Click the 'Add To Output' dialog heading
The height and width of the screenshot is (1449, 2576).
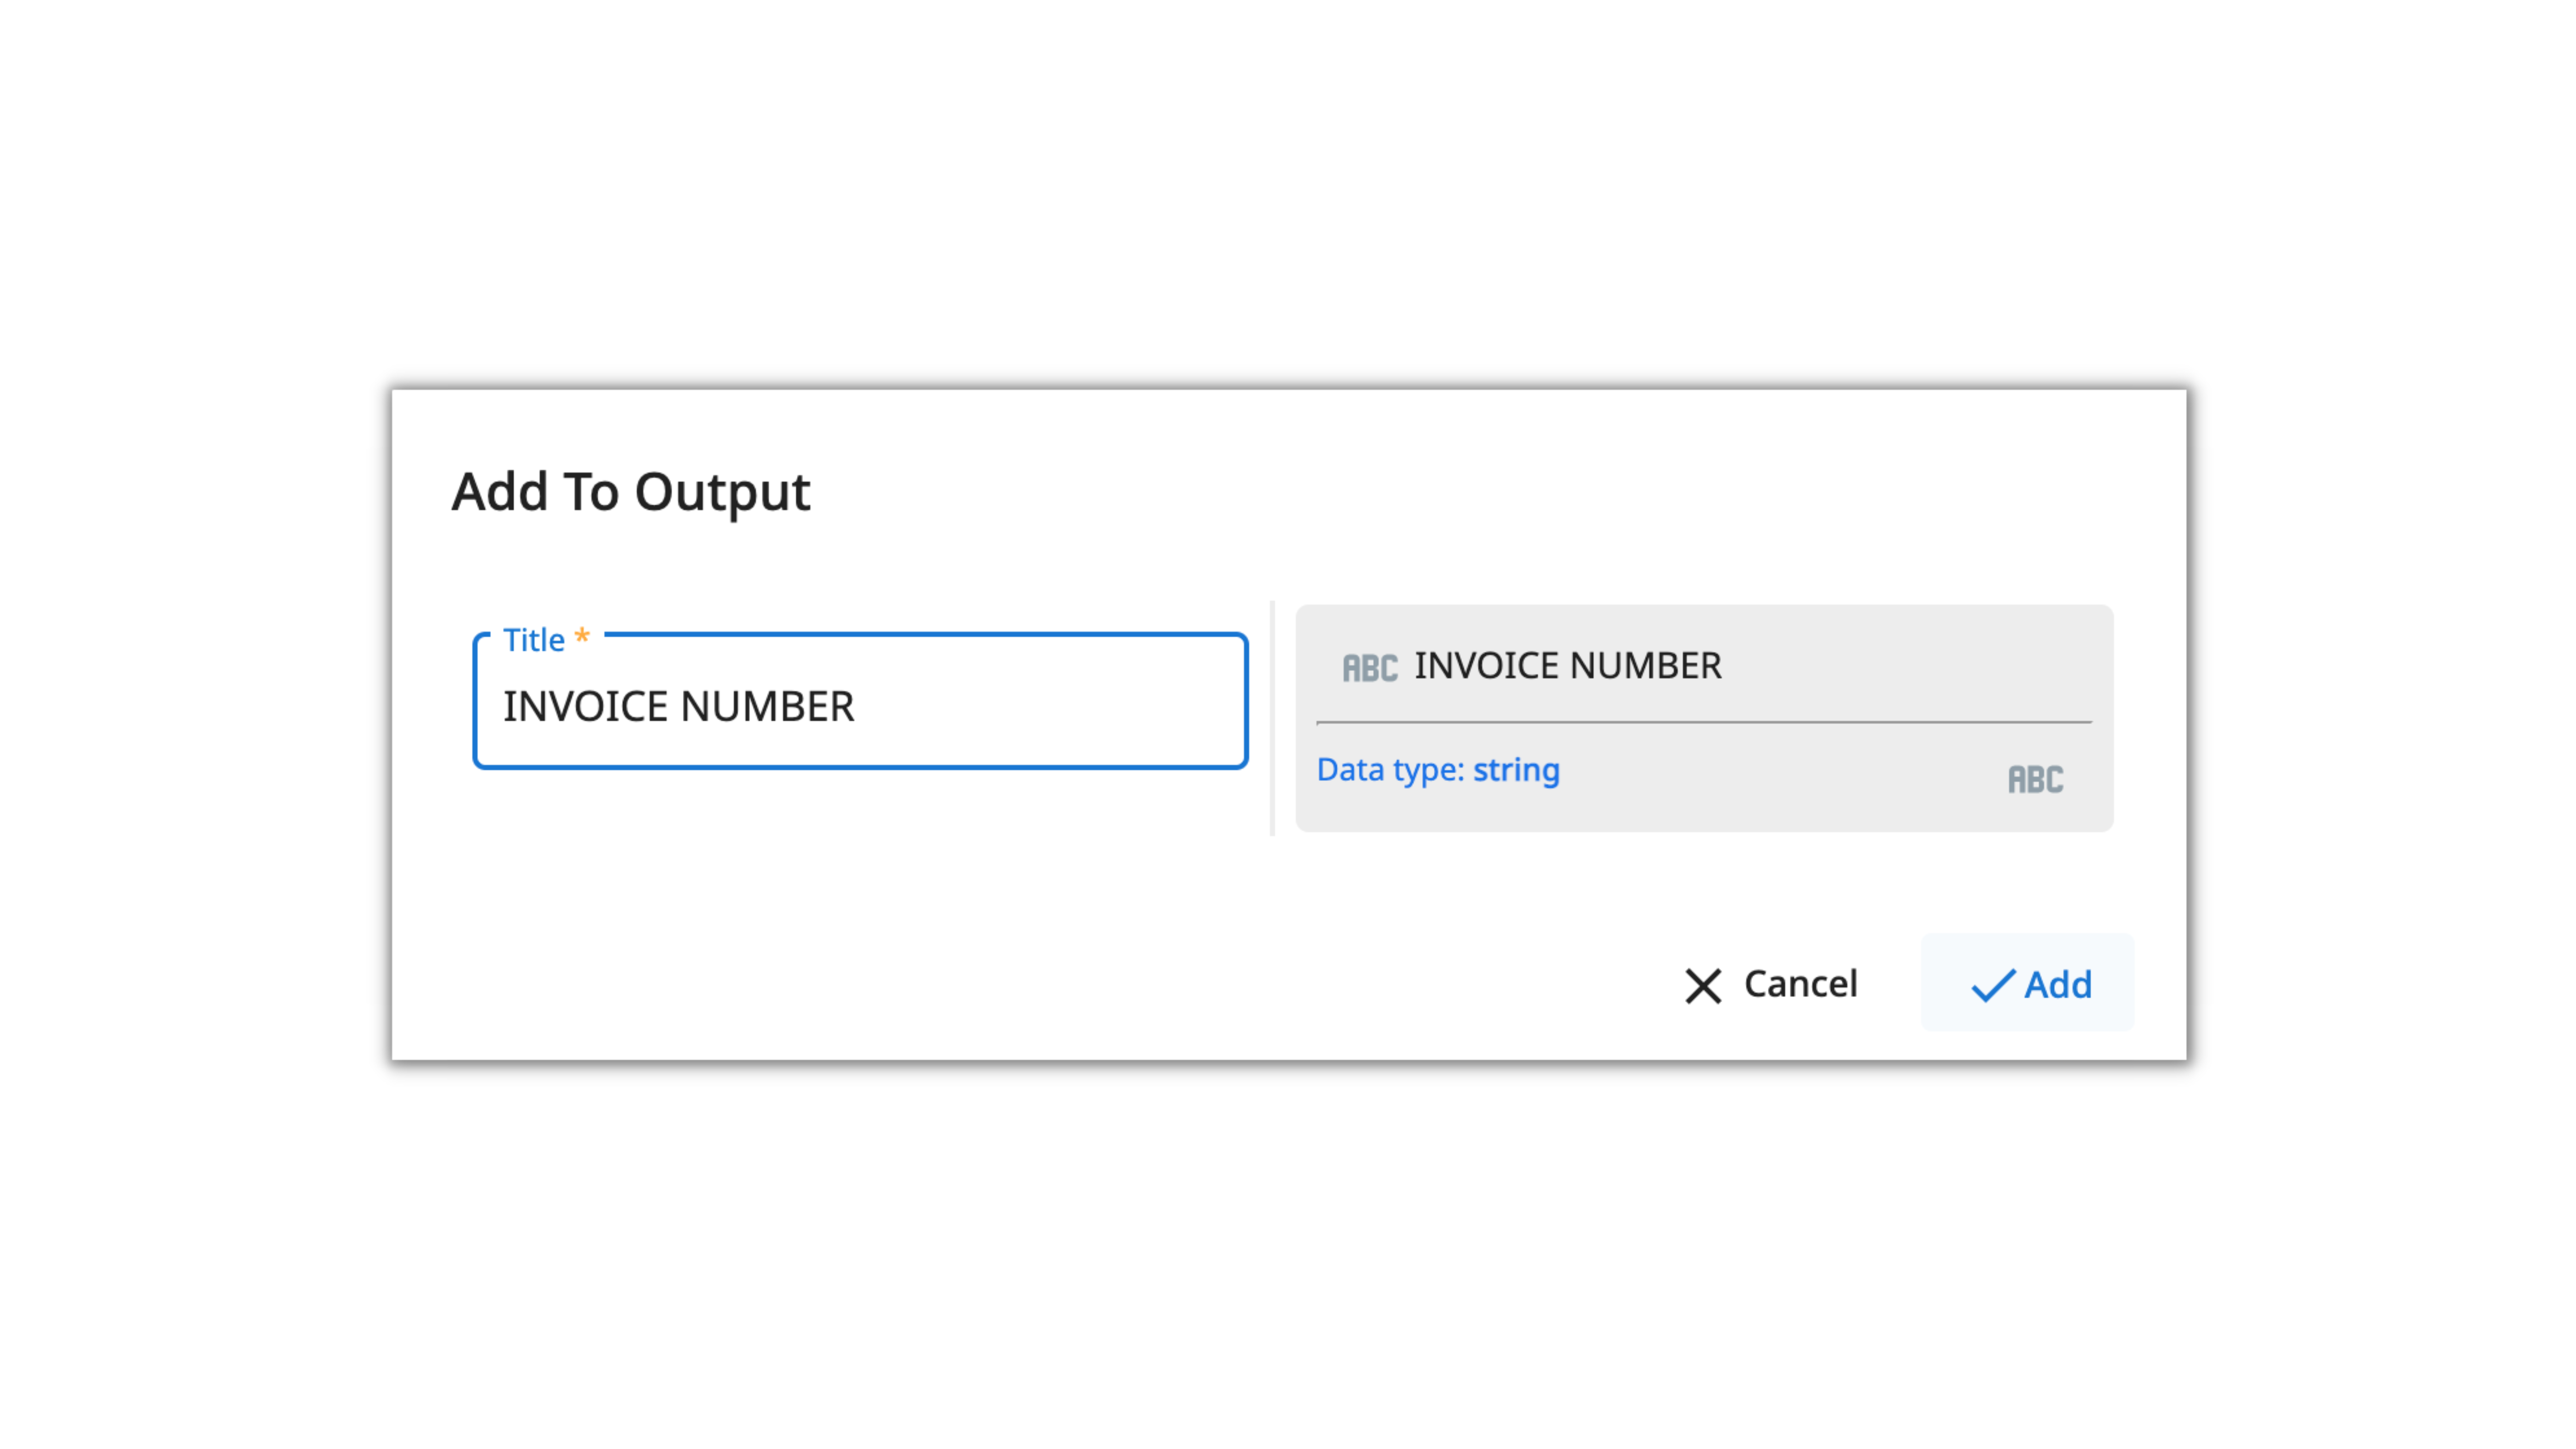tap(630, 492)
